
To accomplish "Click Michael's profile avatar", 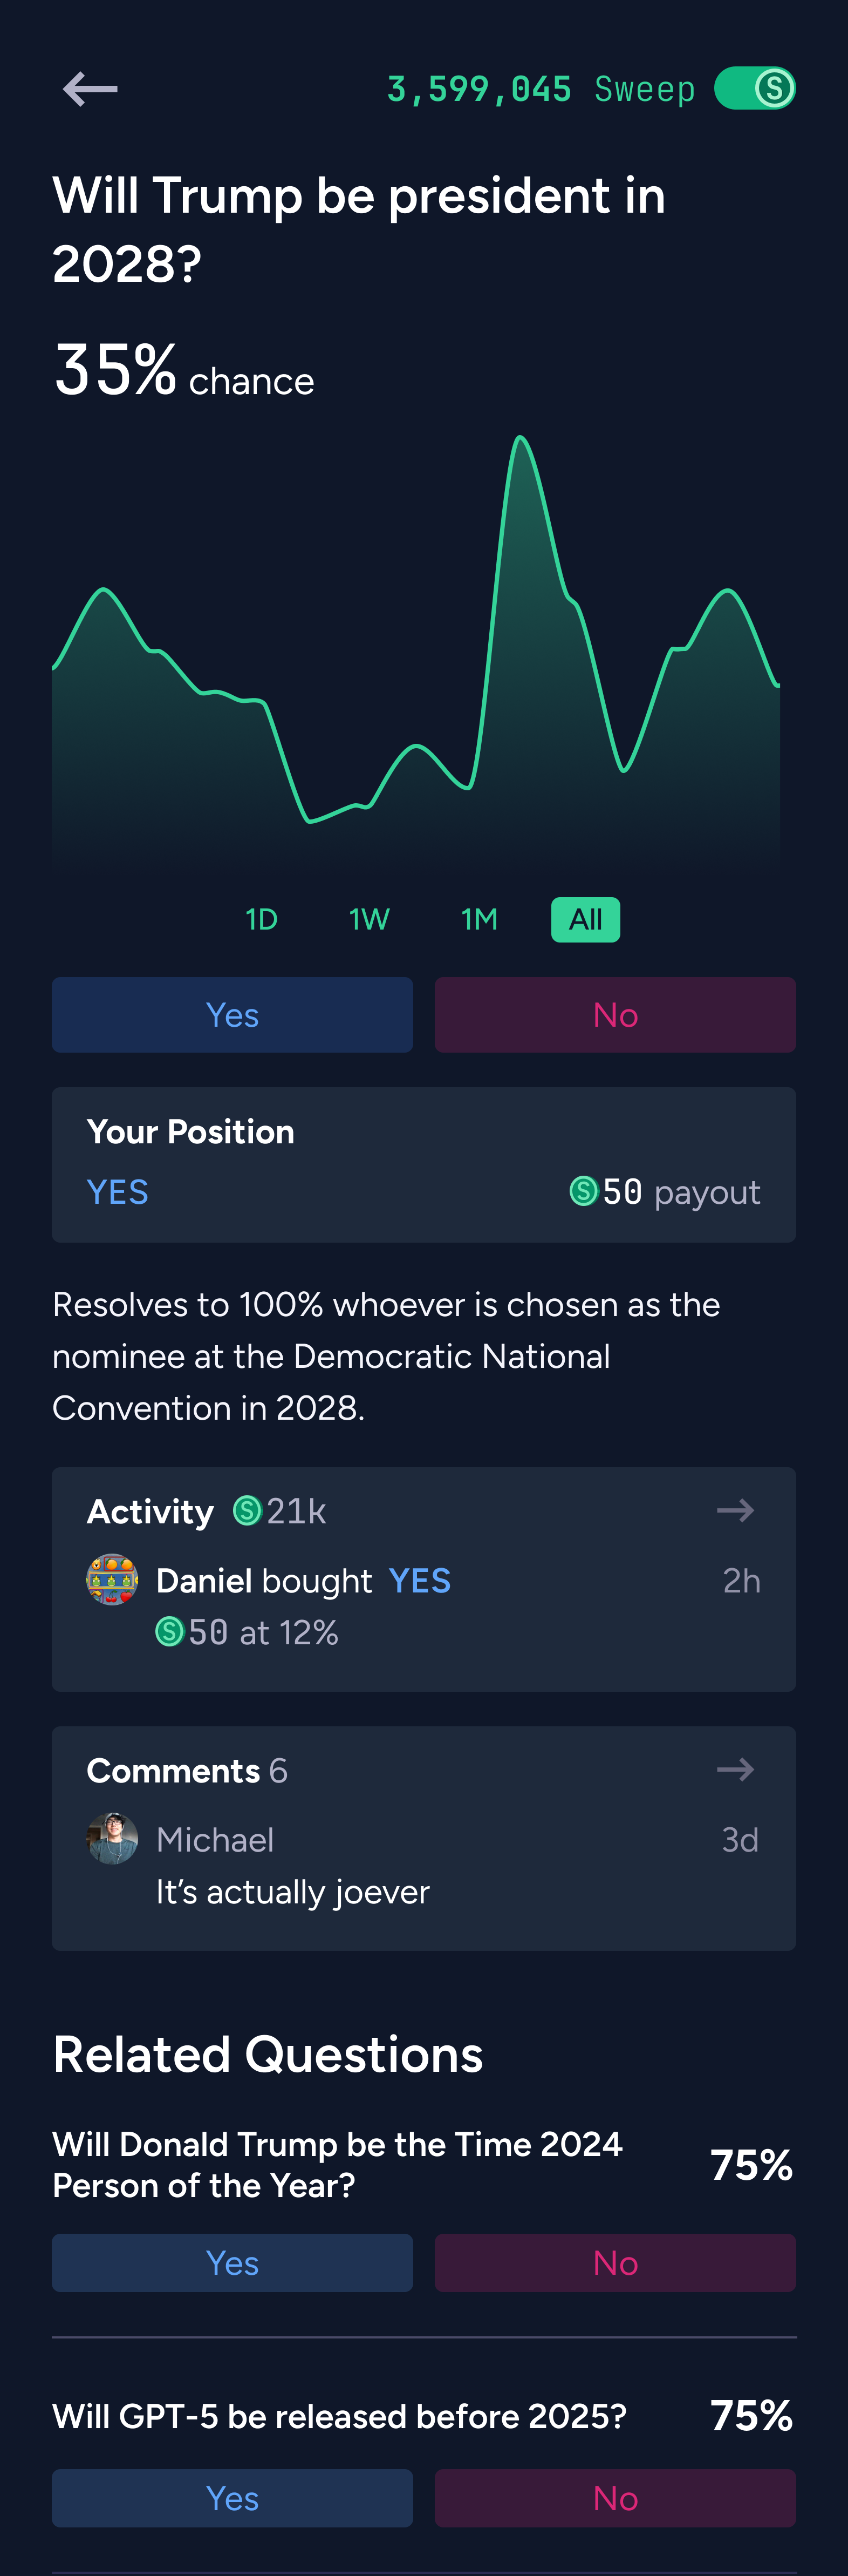I will (112, 1838).
